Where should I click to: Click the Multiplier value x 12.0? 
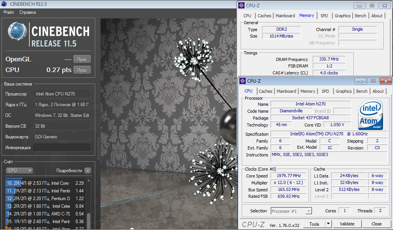(x=289, y=183)
